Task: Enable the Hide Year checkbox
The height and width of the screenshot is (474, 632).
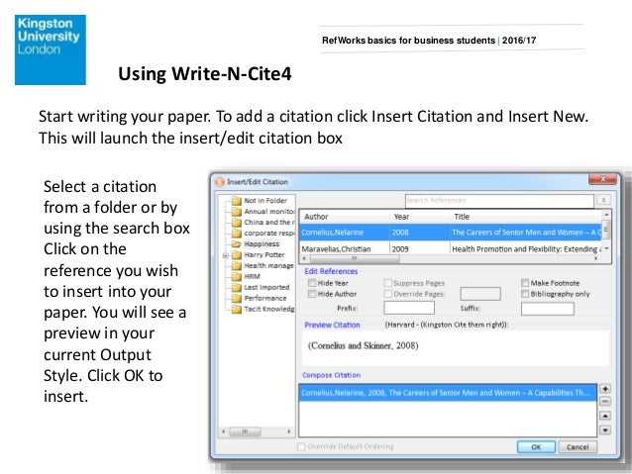Action: (312, 283)
